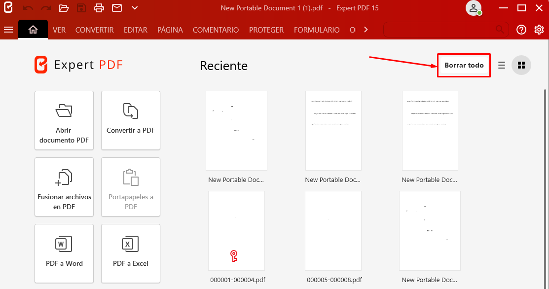Click the search magnifier icon
This screenshot has width=549, height=289.
[x=500, y=30]
